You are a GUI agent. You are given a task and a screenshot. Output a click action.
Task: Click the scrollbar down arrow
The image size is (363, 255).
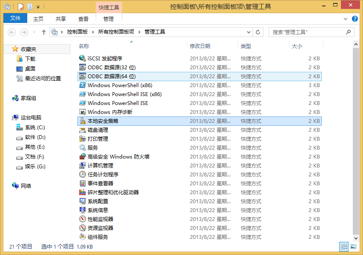tap(356, 238)
